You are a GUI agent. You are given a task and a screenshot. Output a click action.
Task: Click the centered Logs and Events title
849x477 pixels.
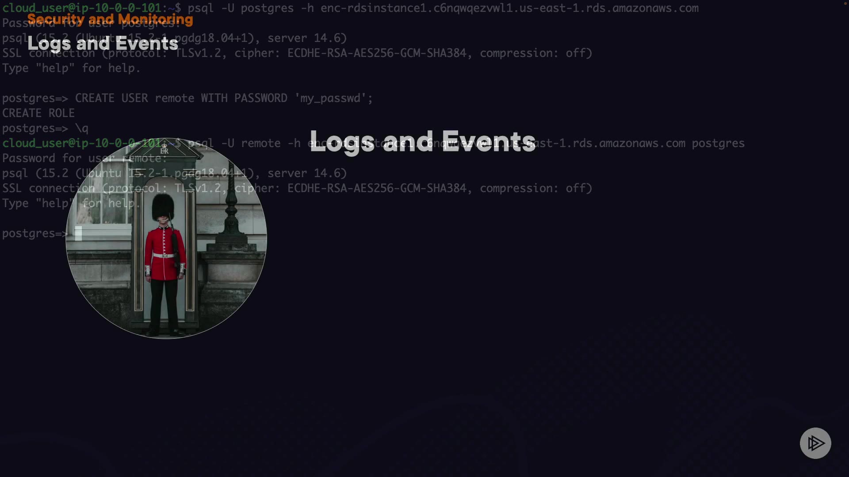422,142
